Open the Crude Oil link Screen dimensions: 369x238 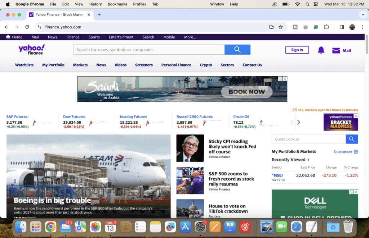[x=241, y=116]
